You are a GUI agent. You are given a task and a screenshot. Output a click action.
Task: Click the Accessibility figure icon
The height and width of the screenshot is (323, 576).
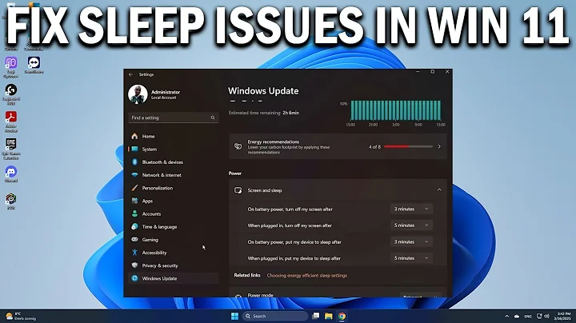pos(135,253)
